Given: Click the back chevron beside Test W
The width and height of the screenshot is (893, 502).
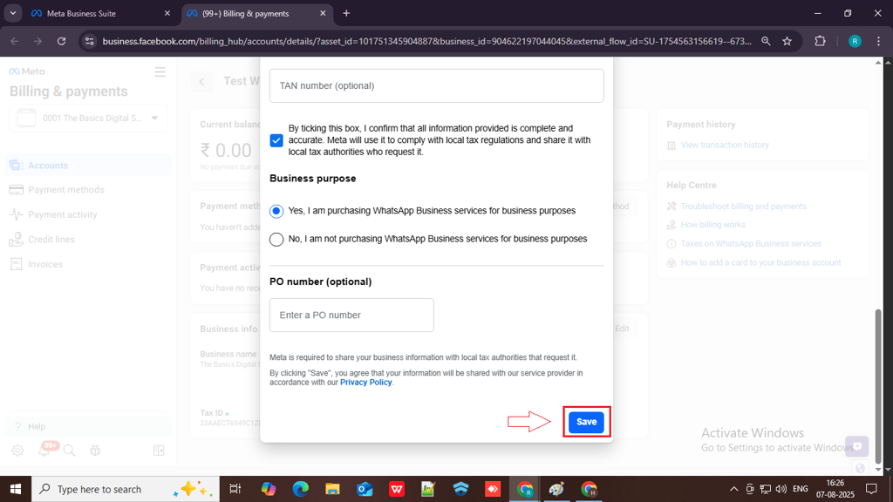Looking at the screenshot, I should pos(201,81).
